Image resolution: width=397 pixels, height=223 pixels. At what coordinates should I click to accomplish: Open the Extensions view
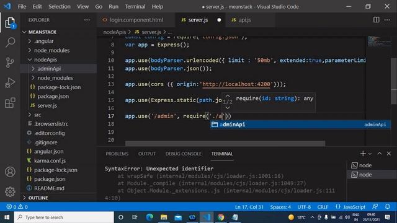[x=10, y=103]
